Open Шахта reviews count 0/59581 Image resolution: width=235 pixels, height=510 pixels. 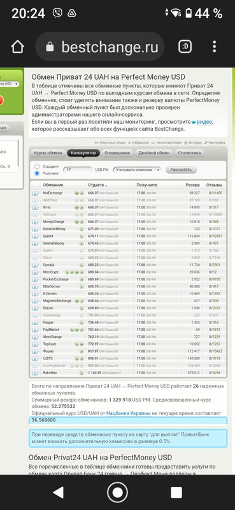click(215, 236)
